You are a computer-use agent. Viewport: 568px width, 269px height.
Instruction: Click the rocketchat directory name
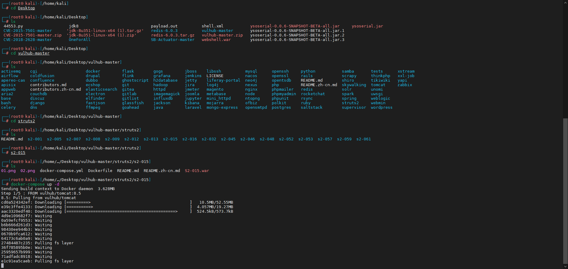tap(313, 94)
